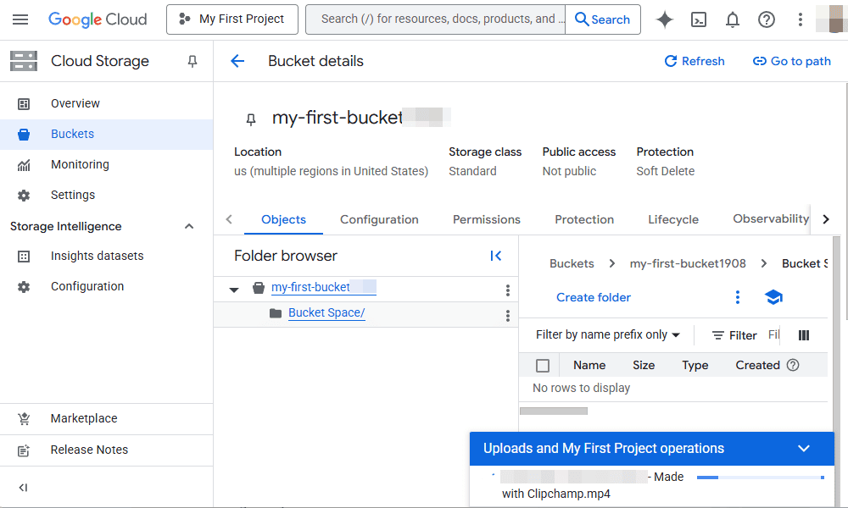The image size is (848, 508).
Task: Click the upload progress bar
Action: click(761, 478)
